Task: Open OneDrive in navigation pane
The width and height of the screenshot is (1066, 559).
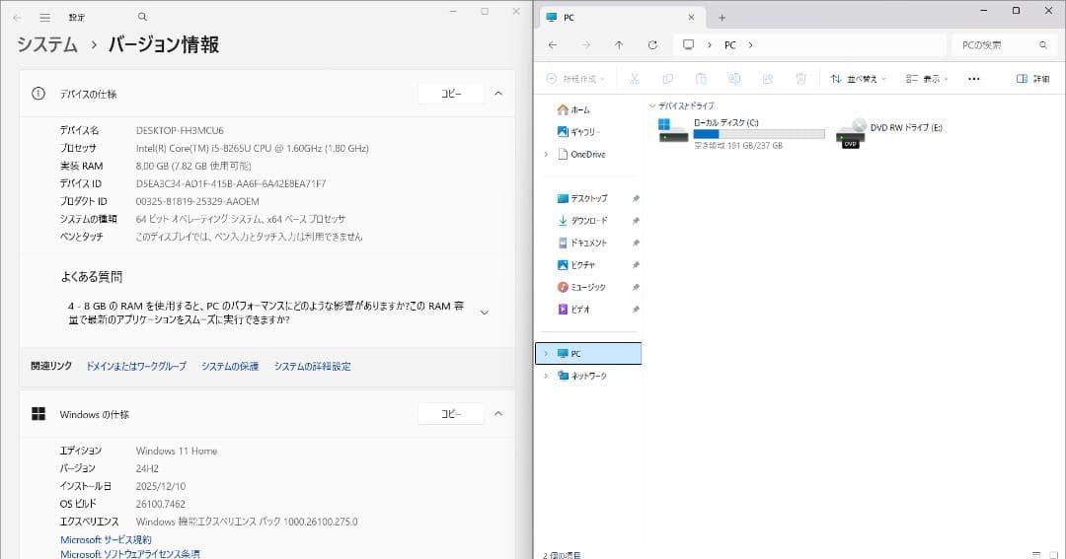Action: click(581, 154)
